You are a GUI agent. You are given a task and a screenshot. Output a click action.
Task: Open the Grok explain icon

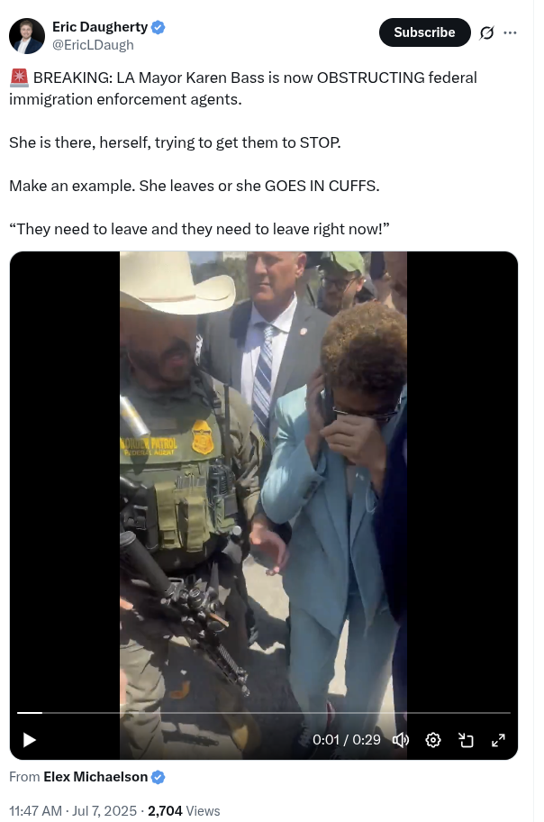point(487,33)
